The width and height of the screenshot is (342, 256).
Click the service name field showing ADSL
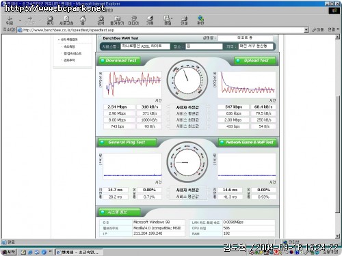click(145, 46)
